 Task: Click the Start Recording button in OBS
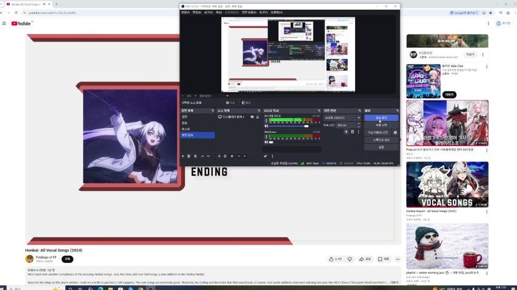(381, 125)
